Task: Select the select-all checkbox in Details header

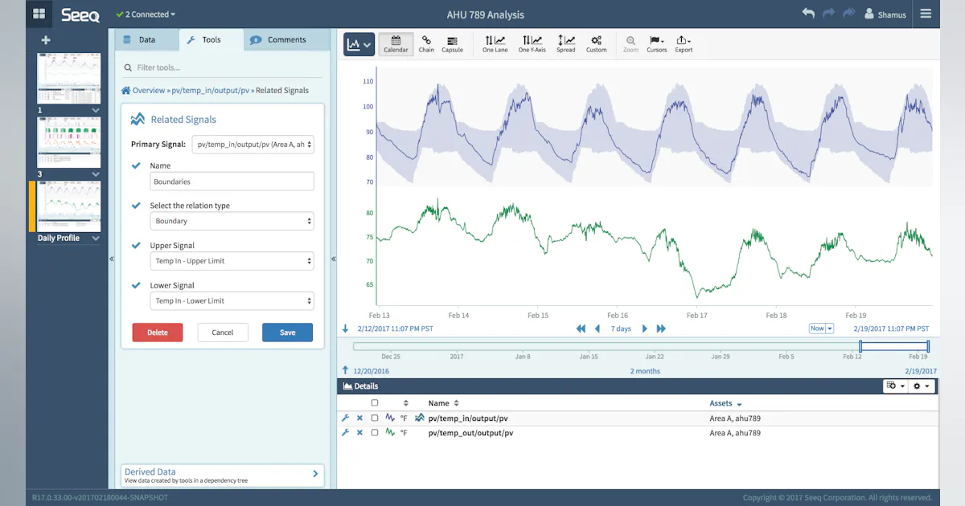Action: point(374,402)
